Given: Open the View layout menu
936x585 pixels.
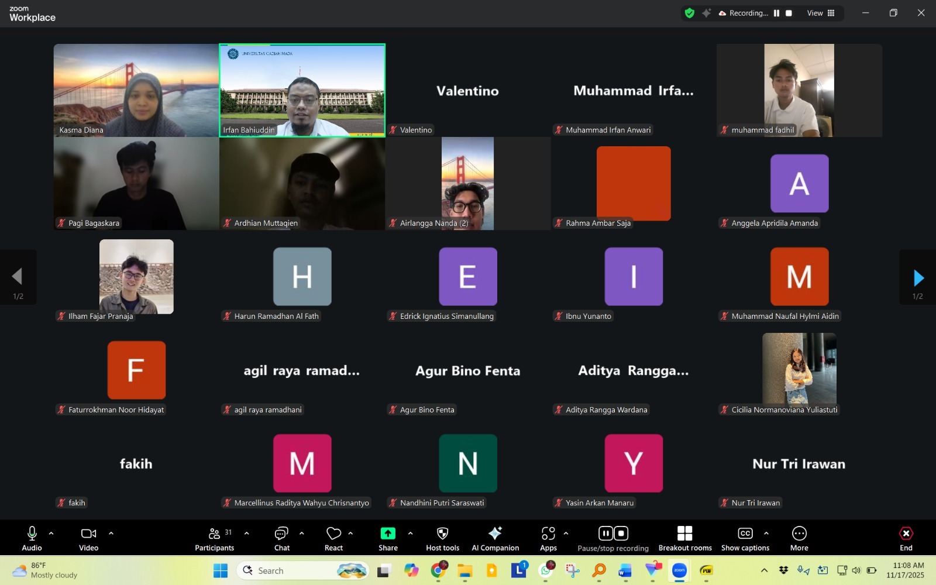Looking at the screenshot, I should pyautogui.click(x=821, y=13).
